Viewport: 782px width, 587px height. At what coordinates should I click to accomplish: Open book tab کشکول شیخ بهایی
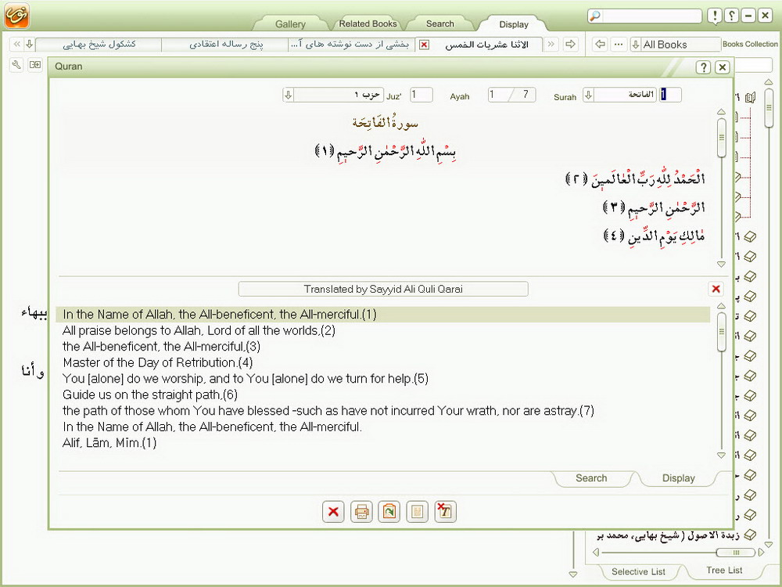[99, 45]
